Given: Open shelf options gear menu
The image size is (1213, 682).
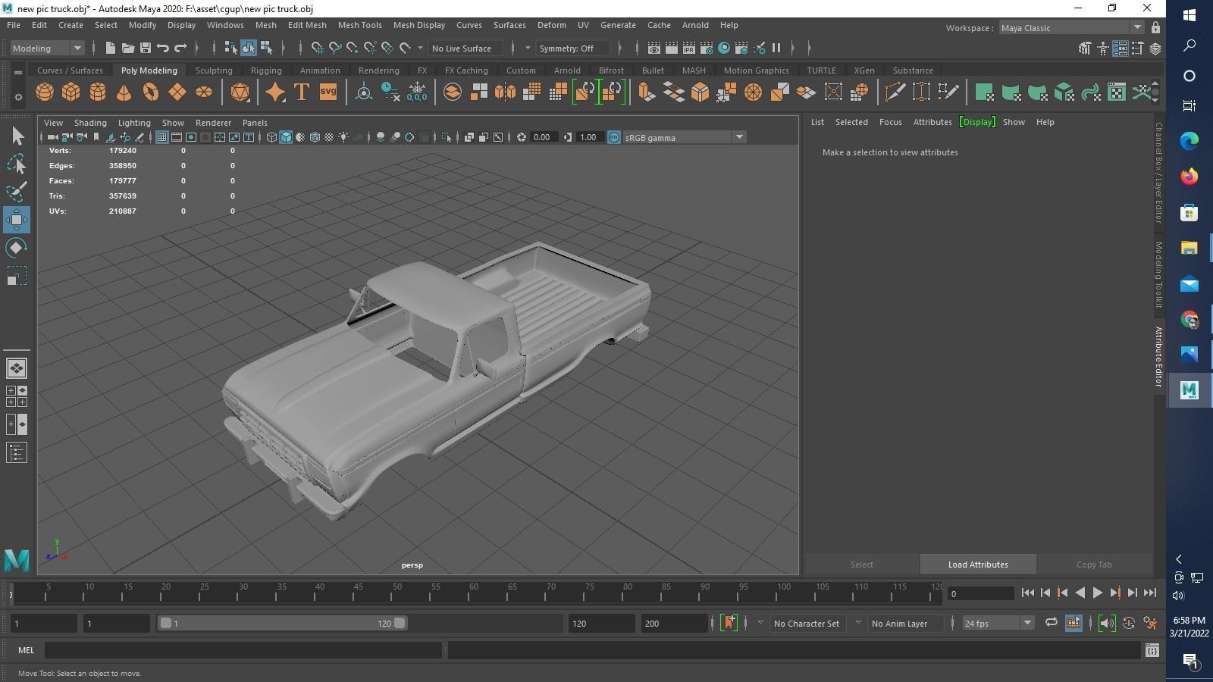Looking at the screenshot, I should (x=18, y=97).
